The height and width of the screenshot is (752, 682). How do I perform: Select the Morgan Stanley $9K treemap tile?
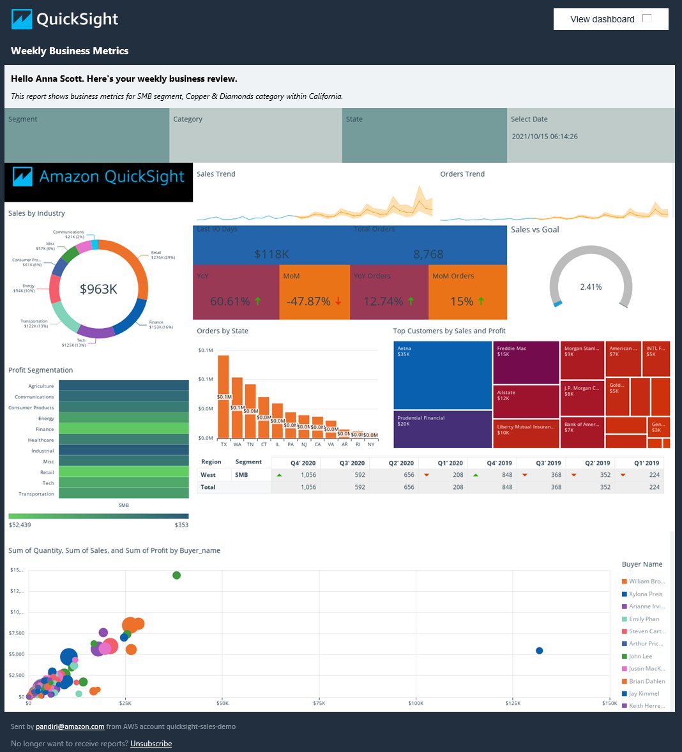pyautogui.click(x=582, y=361)
